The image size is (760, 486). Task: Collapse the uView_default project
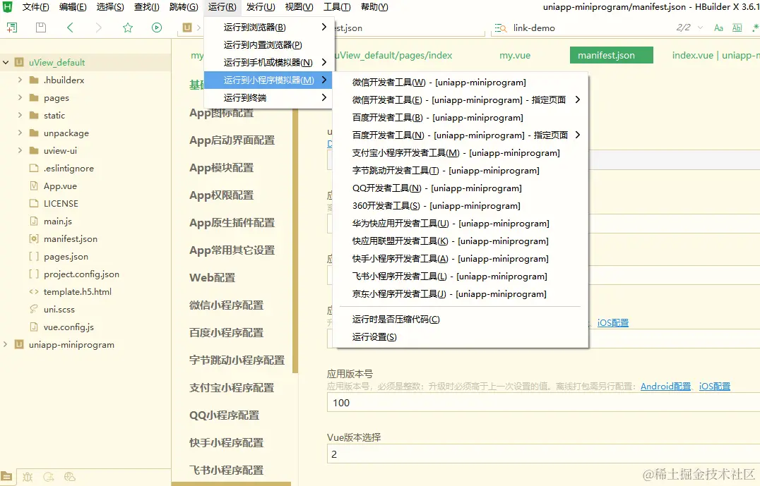point(5,61)
